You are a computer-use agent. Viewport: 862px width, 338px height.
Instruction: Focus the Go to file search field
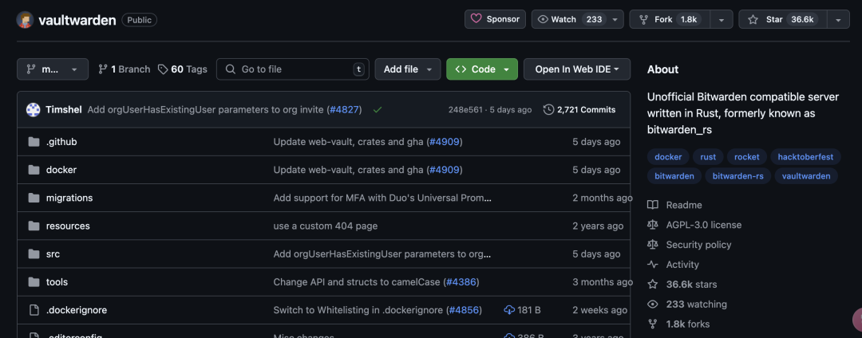pyautogui.click(x=292, y=69)
